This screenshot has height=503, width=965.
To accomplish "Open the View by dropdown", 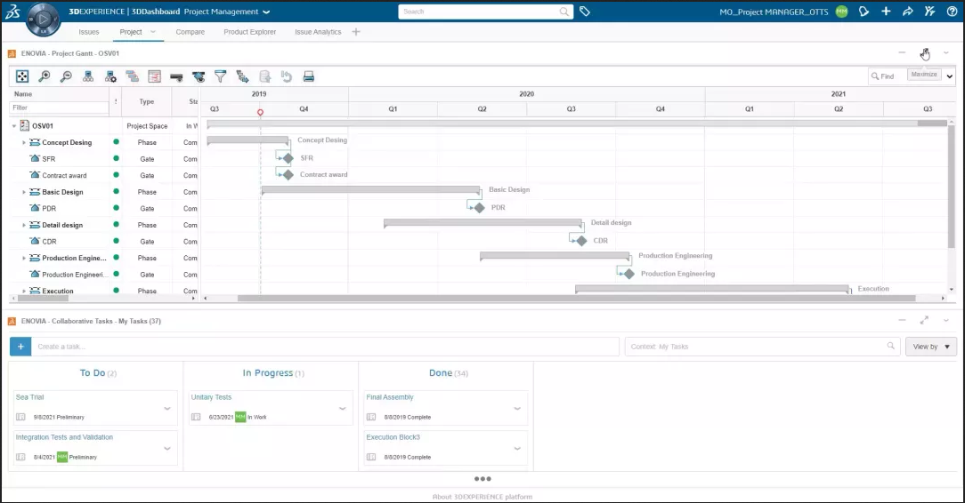I will (x=930, y=347).
